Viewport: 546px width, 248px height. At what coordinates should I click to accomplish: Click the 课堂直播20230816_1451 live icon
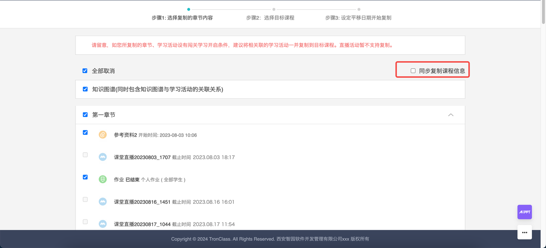tap(102, 202)
